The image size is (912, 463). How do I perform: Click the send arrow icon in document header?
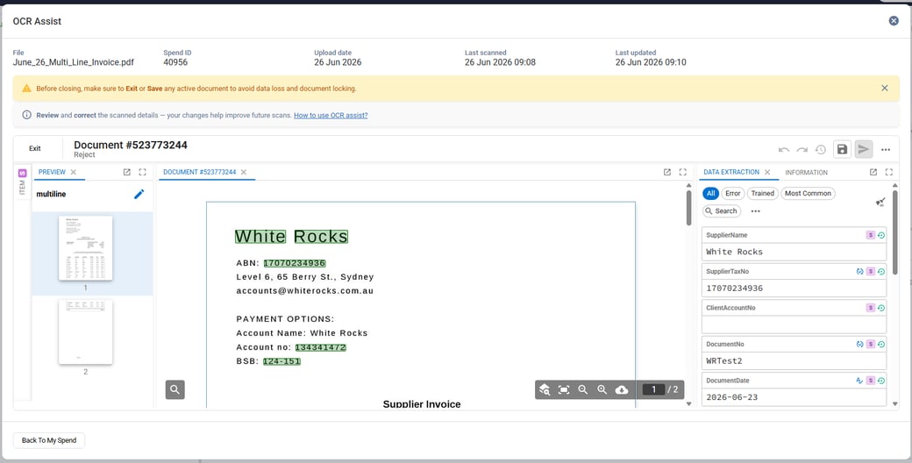pyautogui.click(x=864, y=149)
